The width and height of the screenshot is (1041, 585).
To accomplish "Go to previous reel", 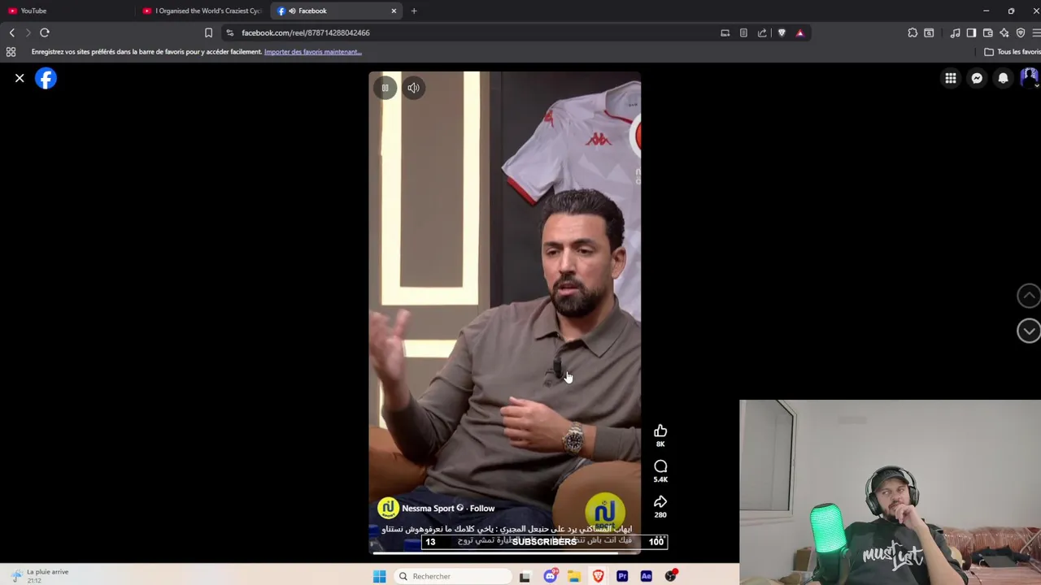I will pos(1028,296).
